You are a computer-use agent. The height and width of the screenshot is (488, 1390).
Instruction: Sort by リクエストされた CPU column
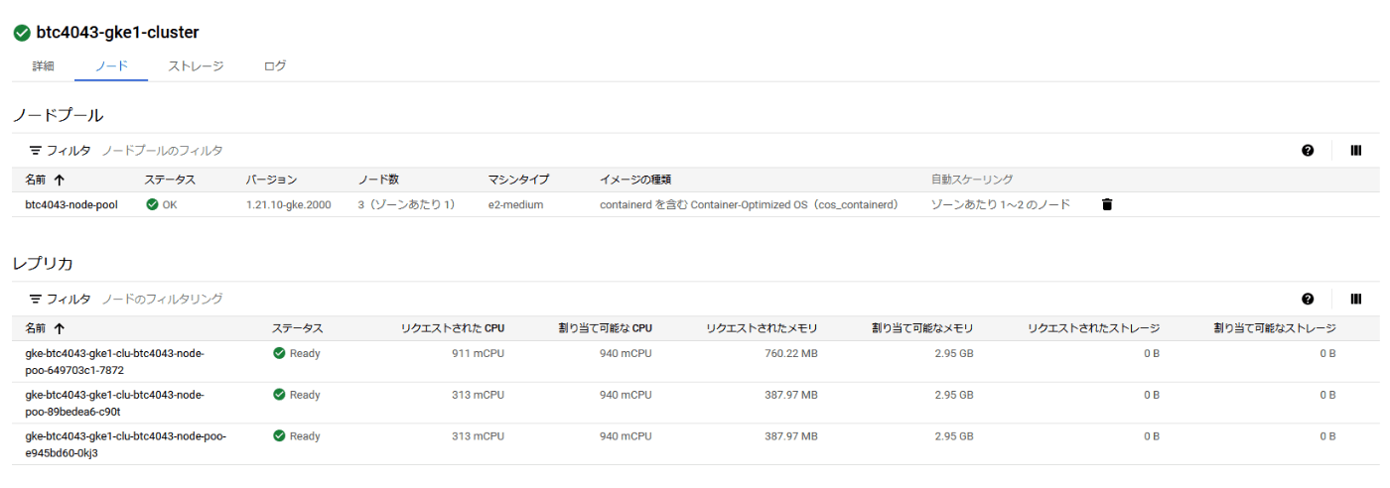click(453, 328)
